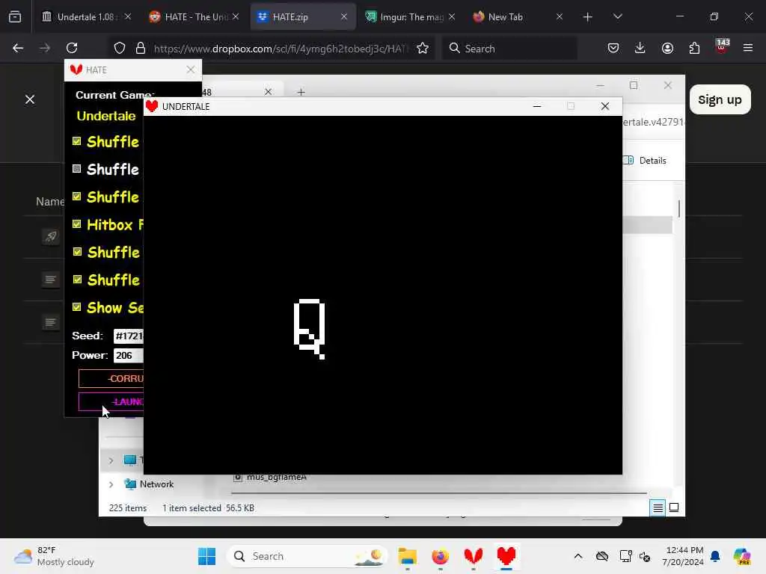
Task: Switch to Firefox in the taskbar
Action: 440,556
